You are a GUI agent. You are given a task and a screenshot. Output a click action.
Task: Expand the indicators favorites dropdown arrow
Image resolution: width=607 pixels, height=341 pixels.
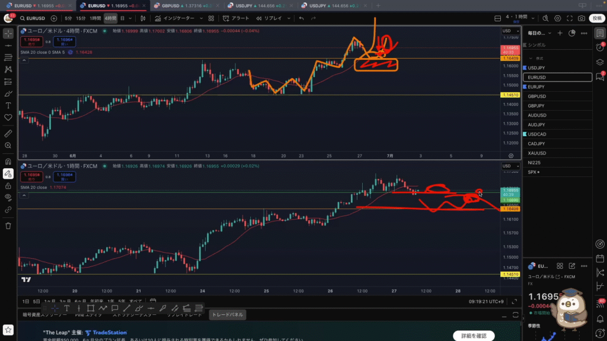click(201, 18)
